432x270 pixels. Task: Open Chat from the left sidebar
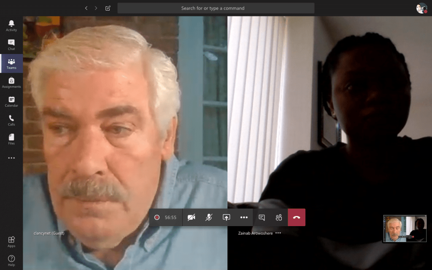click(11, 44)
